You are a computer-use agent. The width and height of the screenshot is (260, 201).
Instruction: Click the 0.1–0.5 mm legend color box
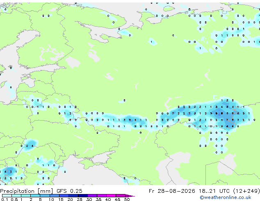[7, 196]
